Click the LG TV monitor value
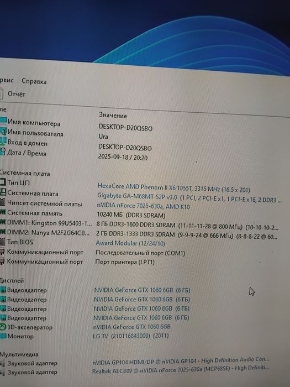290x387 pixels. point(131,336)
